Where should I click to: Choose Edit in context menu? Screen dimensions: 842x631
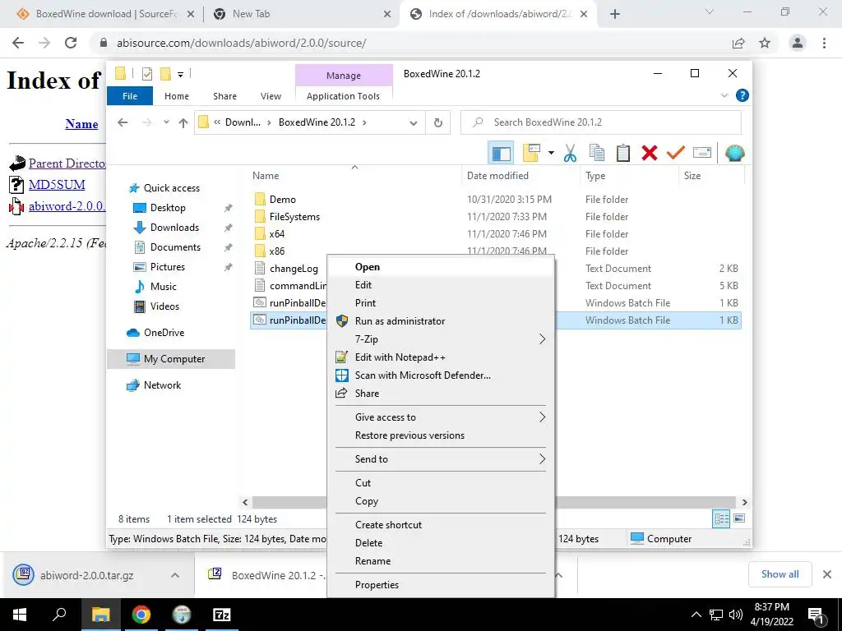pos(441,285)
